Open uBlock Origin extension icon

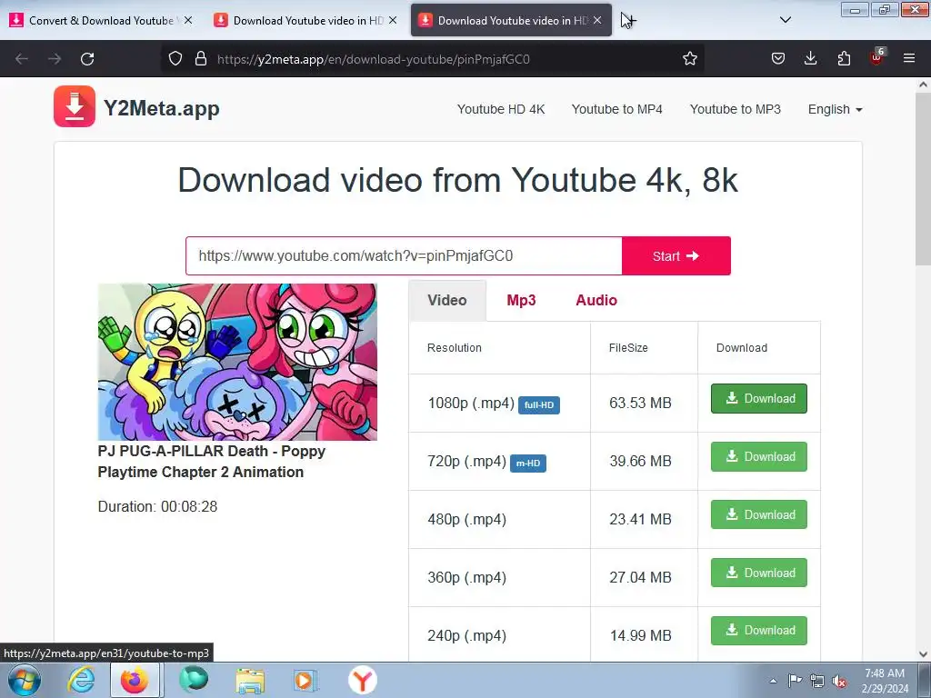point(876,57)
